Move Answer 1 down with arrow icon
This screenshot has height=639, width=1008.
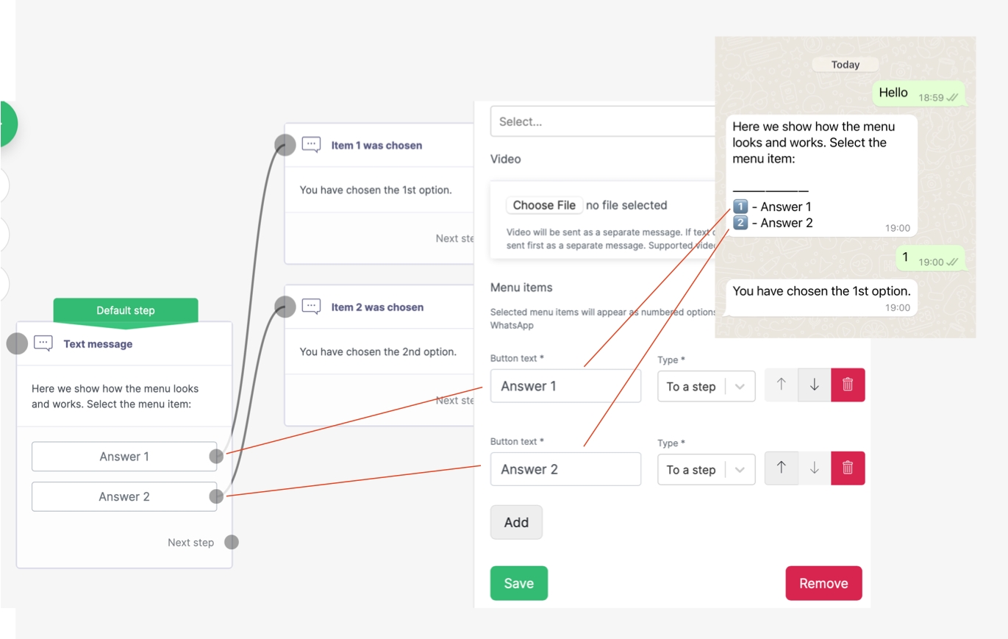click(815, 385)
